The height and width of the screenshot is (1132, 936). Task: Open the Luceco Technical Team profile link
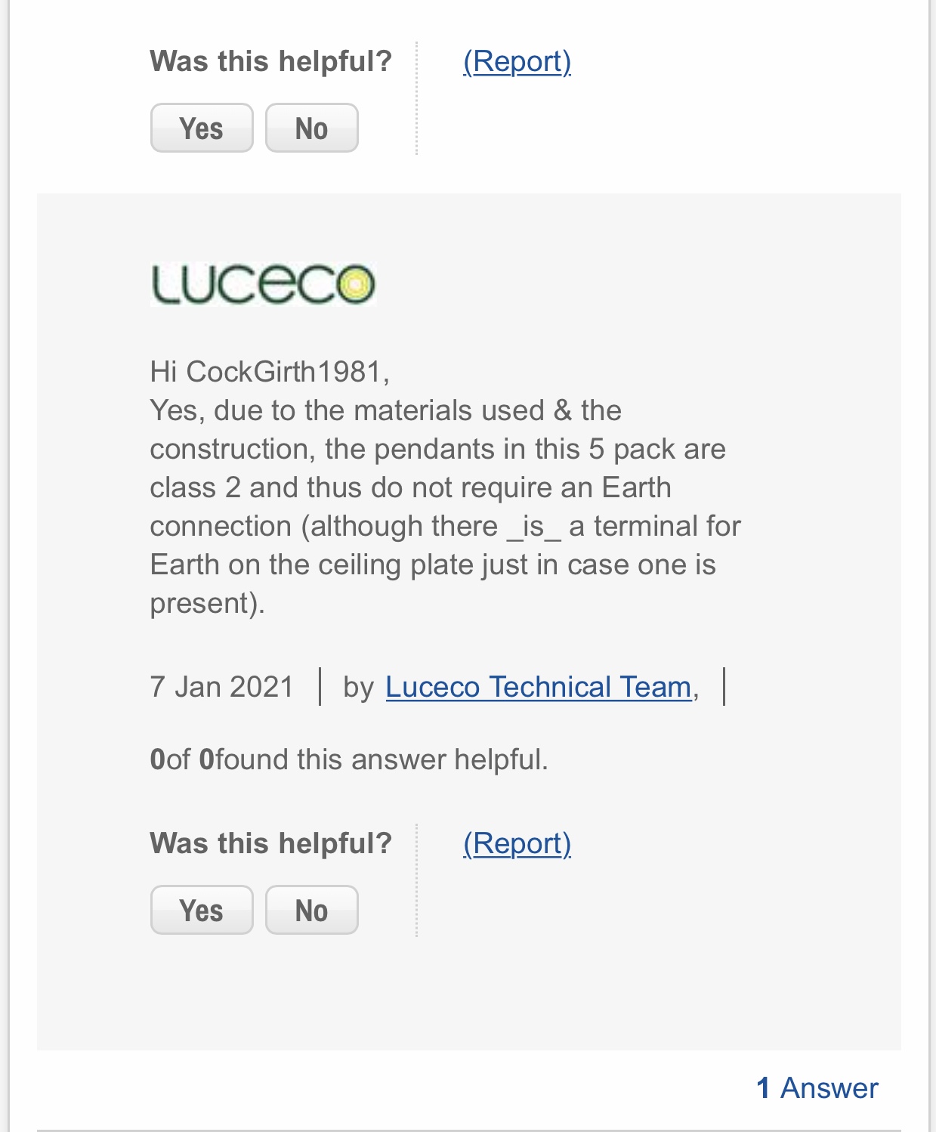[x=539, y=687]
